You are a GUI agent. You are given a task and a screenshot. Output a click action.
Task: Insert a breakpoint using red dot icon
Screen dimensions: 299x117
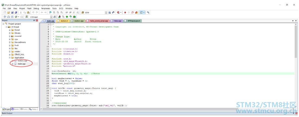click(x=125, y=12)
